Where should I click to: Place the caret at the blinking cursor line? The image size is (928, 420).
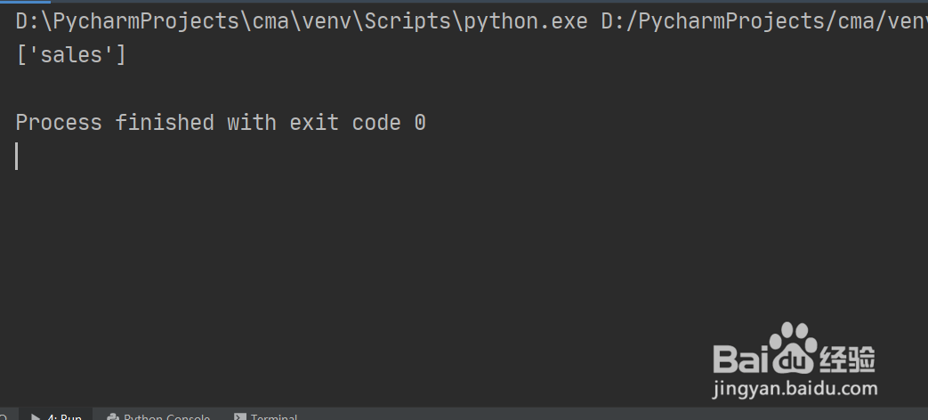pyautogui.click(x=18, y=156)
